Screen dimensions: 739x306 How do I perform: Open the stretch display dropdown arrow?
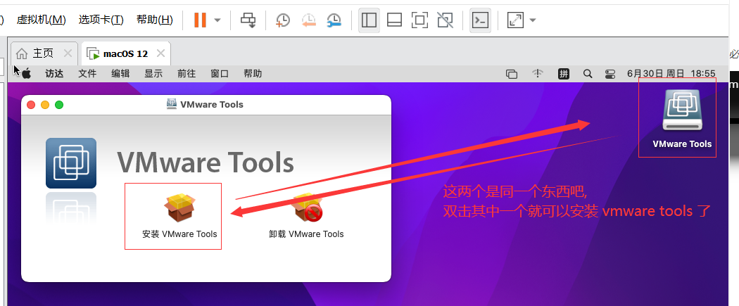coord(533,20)
